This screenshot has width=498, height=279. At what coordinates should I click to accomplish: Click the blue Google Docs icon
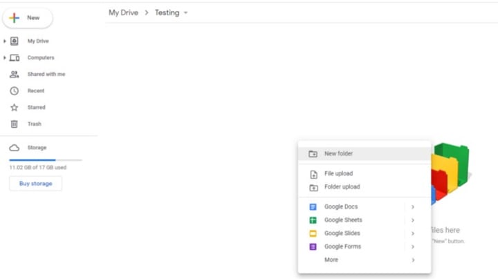313,207
